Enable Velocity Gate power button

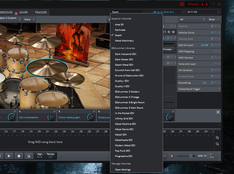coord(212,39)
